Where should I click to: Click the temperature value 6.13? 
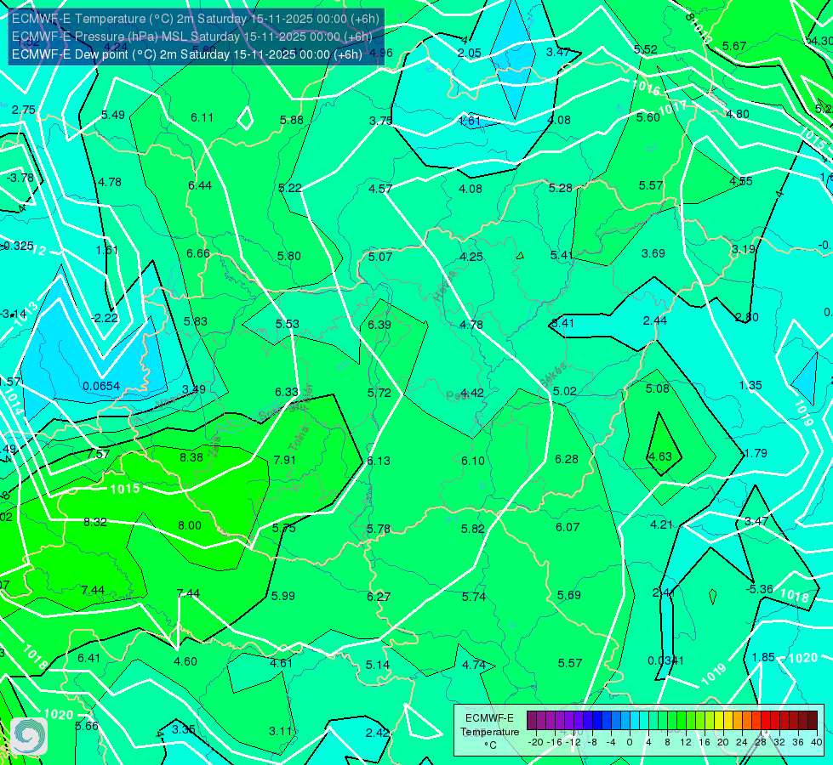pyautogui.click(x=379, y=461)
